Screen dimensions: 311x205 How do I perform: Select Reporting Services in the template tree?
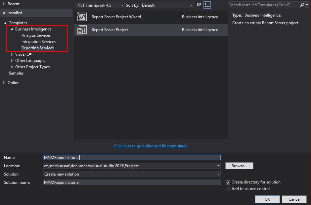coord(38,48)
